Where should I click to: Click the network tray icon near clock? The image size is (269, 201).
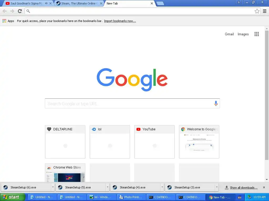pyautogui.click(x=249, y=197)
